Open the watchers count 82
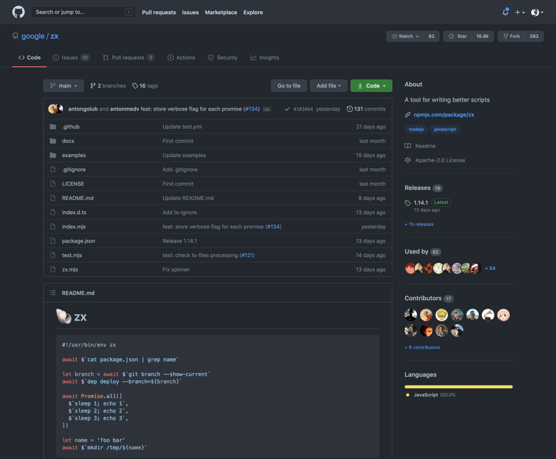Screen dimensions: 556x459 (x=432, y=36)
